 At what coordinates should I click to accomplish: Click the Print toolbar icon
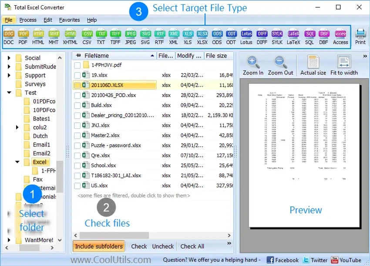(x=360, y=37)
